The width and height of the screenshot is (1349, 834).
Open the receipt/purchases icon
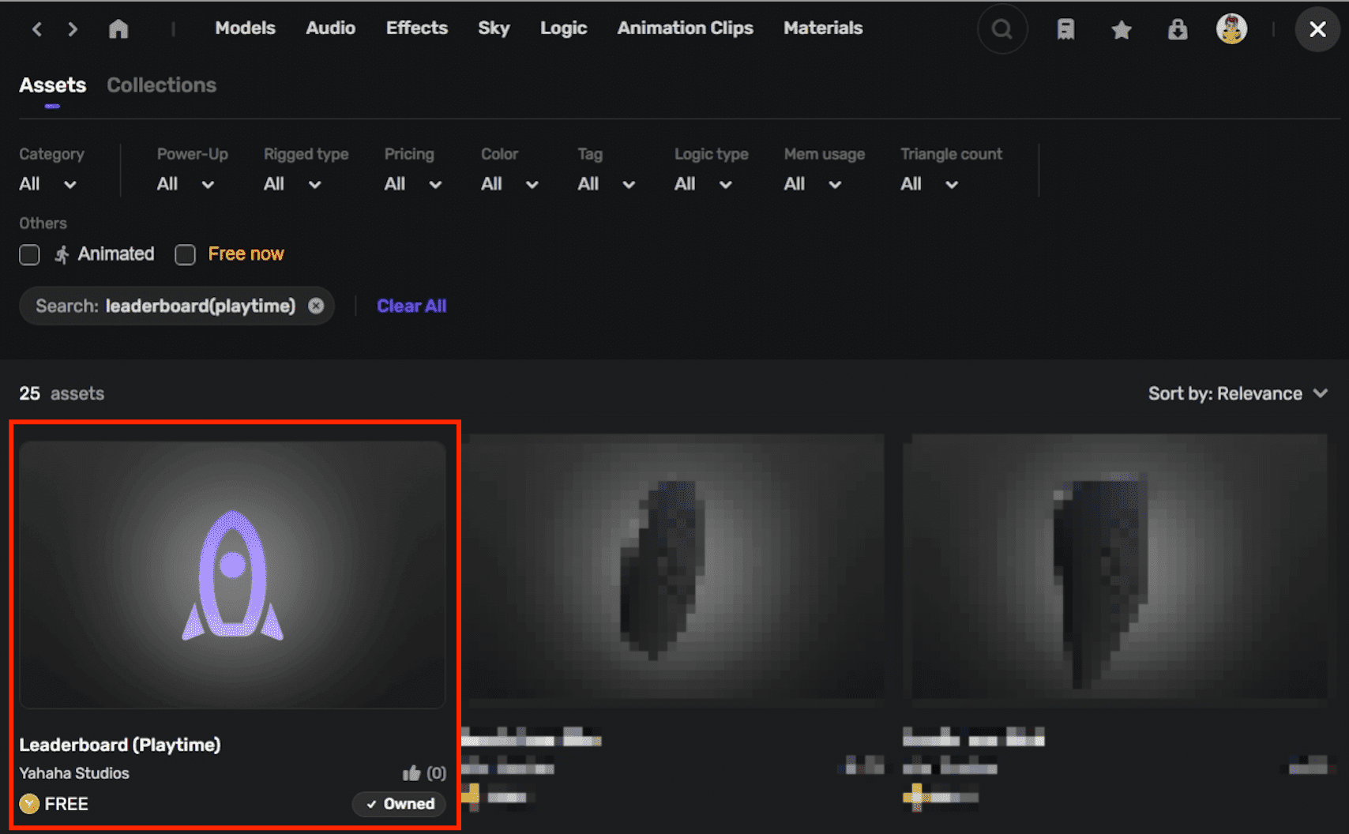coord(1065,29)
